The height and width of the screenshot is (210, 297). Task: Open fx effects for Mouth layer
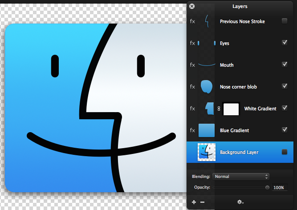[192, 65]
